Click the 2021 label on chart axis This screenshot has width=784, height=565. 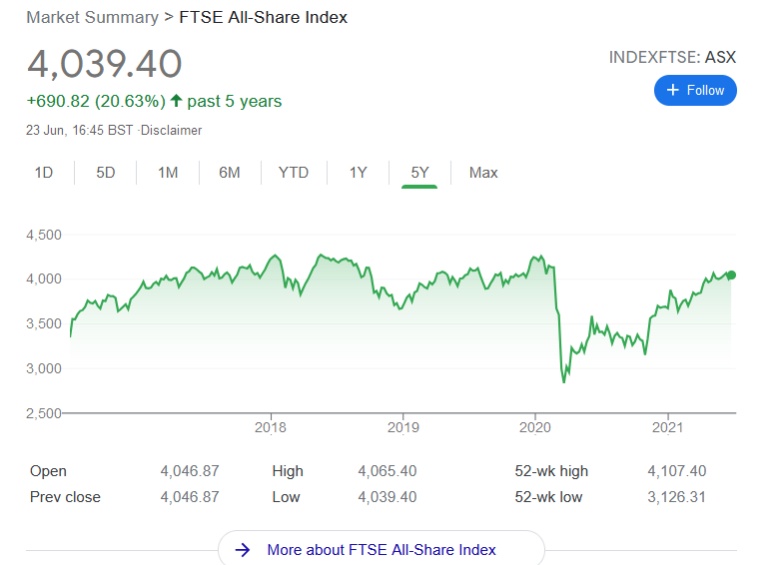pos(667,427)
